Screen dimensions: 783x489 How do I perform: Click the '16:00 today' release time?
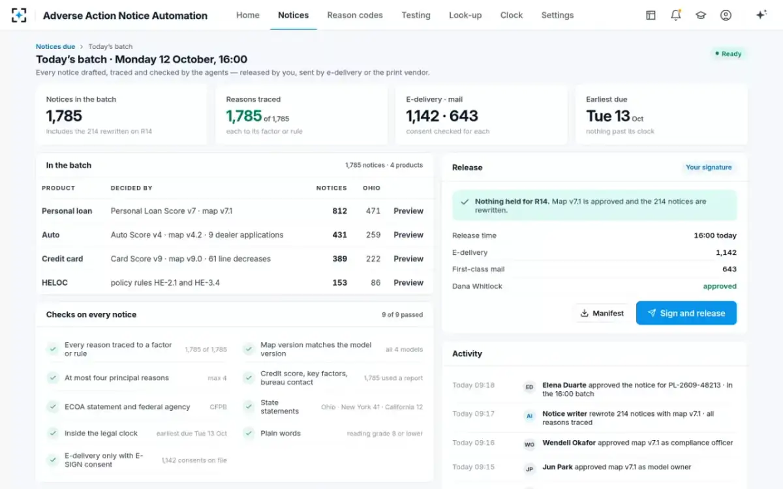click(715, 236)
